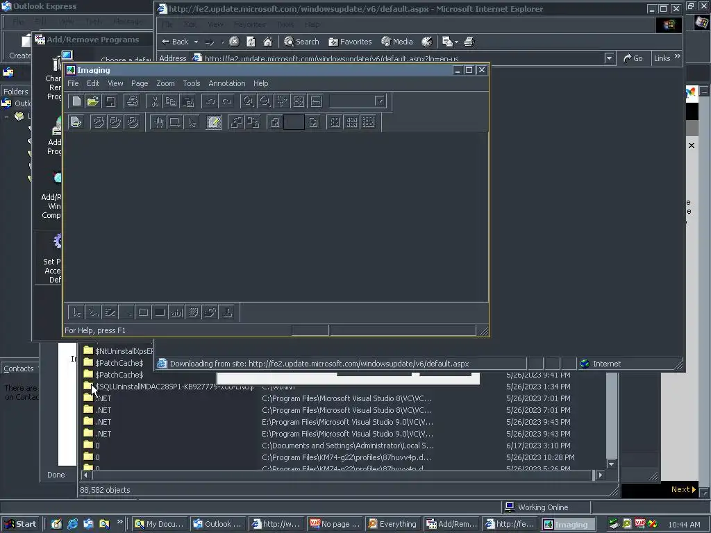Open the Annotation menu in Imaging
The image size is (711, 533).
coord(227,83)
